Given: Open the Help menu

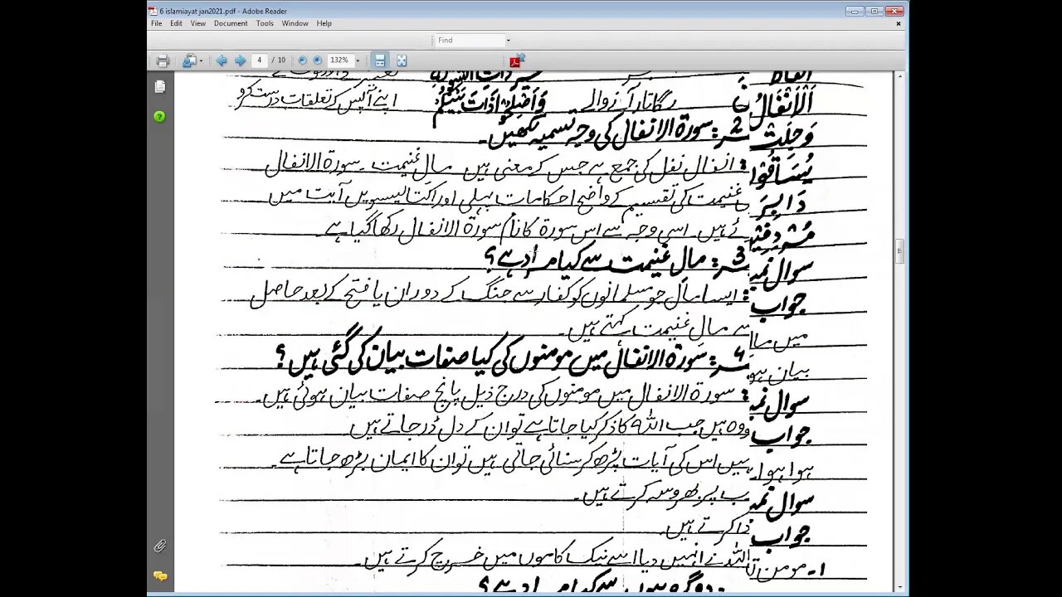Looking at the screenshot, I should tap(324, 23).
